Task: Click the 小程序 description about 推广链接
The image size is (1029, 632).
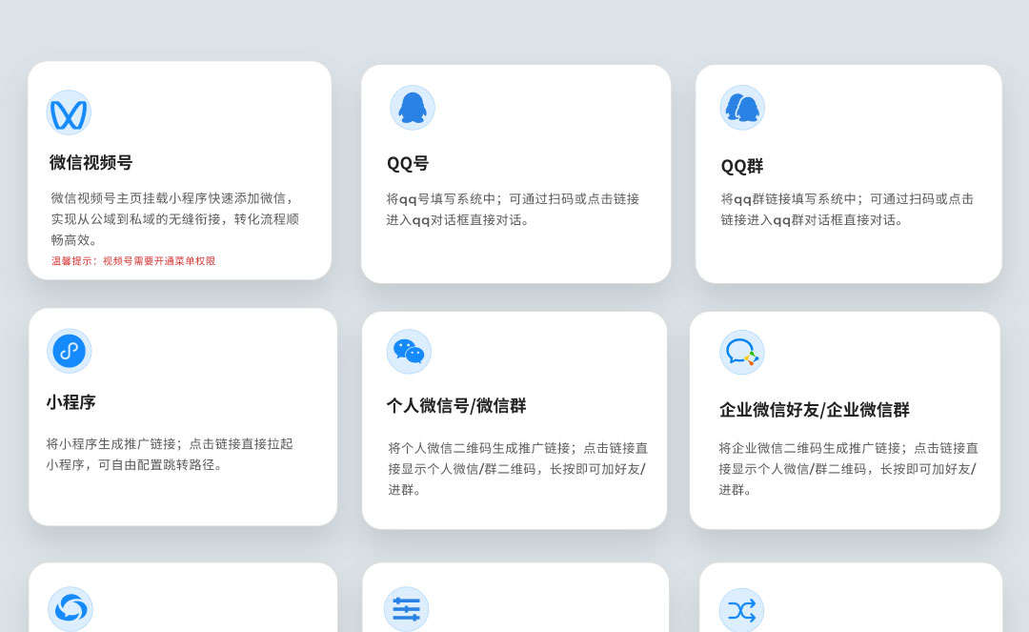Action: coord(170,455)
